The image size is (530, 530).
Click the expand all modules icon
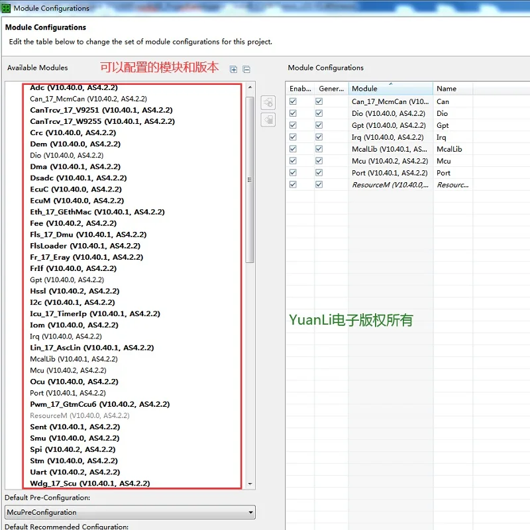click(233, 70)
